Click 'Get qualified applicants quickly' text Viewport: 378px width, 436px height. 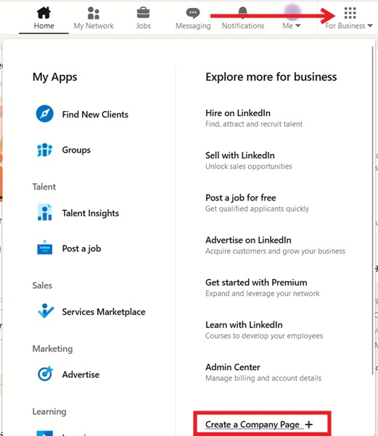(x=257, y=209)
